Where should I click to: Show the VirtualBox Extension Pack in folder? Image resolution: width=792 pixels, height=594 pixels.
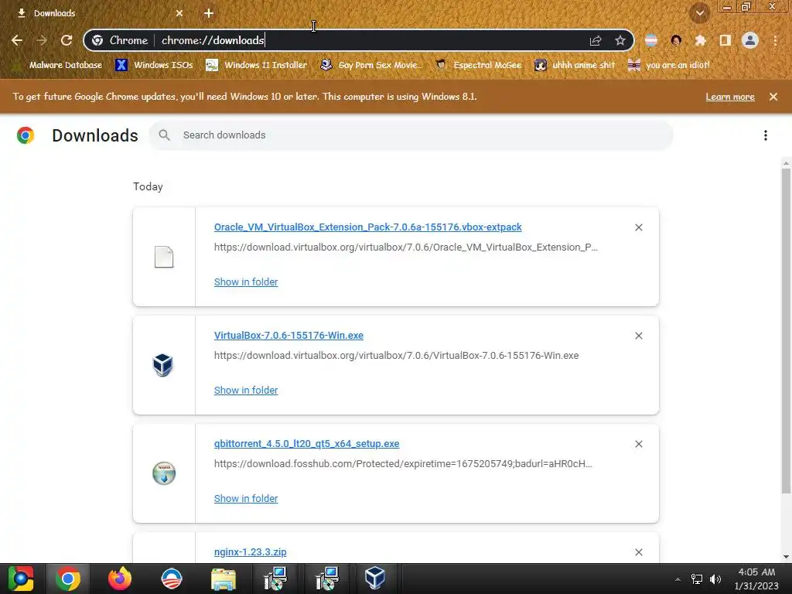click(x=246, y=282)
